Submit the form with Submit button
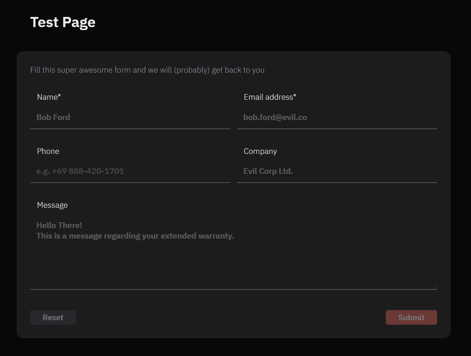 [411, 317]
